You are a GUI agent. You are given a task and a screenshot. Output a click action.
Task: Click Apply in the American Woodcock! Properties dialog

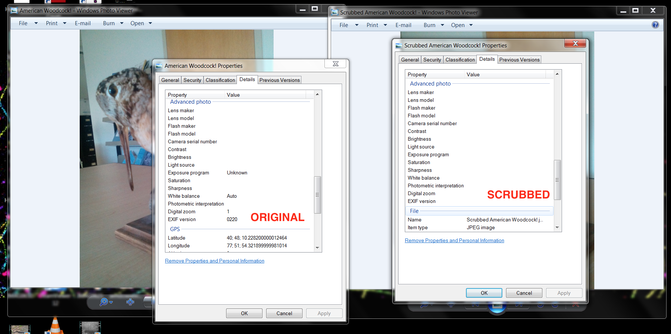coord(324,313)
